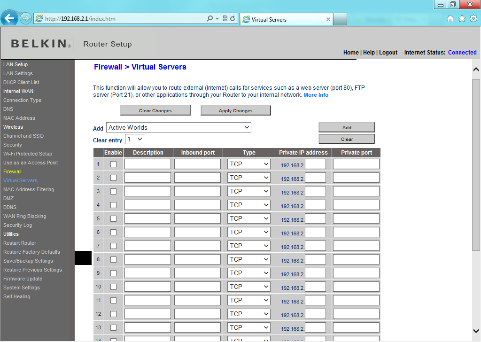This screenshot has width=481, height=342.
Task: Open Restore Factory Defaults in sidebar
Action: [x=31, y=252]
